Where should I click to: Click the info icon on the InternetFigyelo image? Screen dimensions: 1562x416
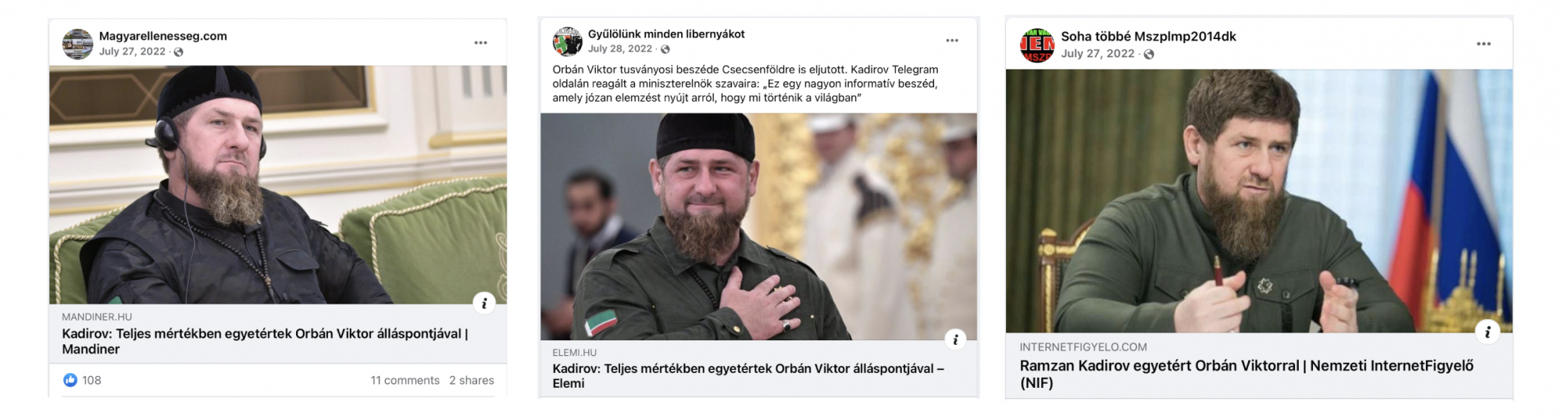coord(1488,332)
